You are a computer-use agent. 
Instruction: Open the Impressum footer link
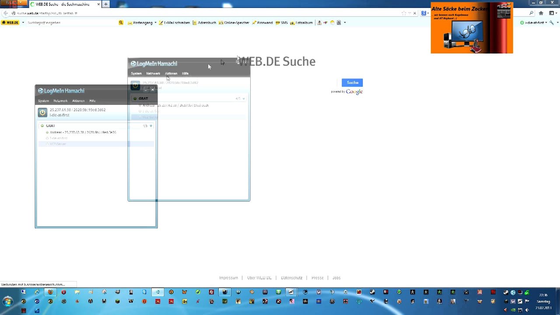[228, 278]
